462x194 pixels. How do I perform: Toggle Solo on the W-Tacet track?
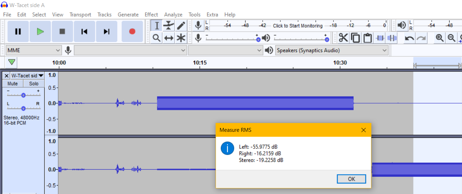[34, 84]
